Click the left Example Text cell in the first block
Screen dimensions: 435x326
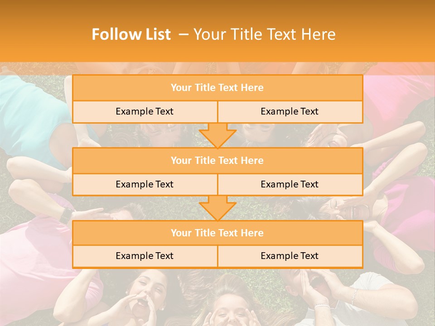145,112
